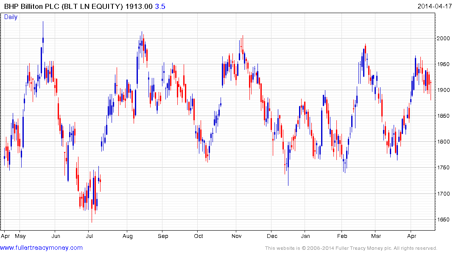Click the May month label
Screen dimensions: 456x254
point(20,236)
